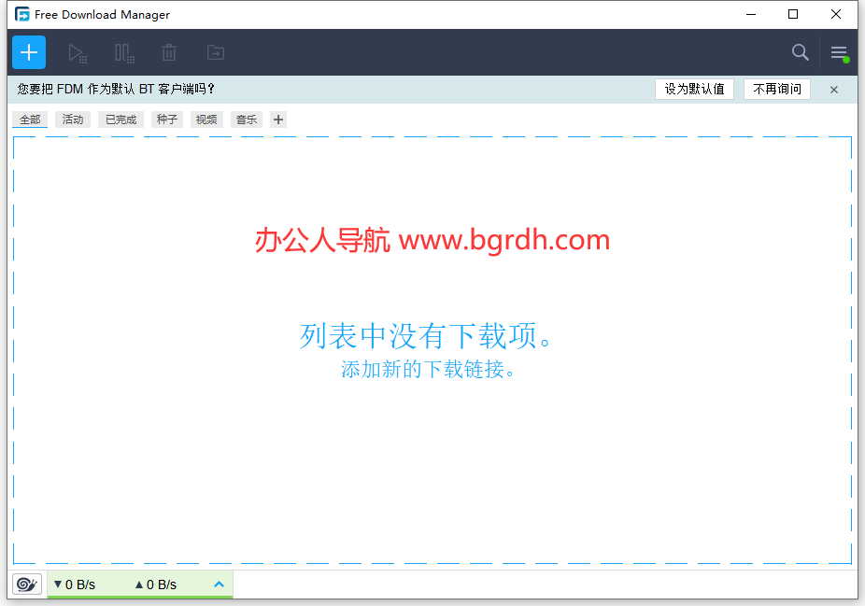Click the 不再询问 button

click(777, 90)
